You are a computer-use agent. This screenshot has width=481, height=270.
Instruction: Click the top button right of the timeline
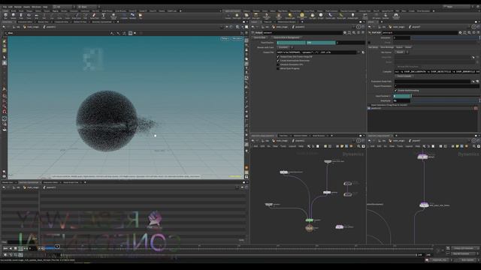(x=464, y=248)
